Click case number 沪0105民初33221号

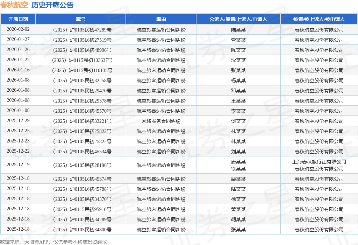coord(82,121)
